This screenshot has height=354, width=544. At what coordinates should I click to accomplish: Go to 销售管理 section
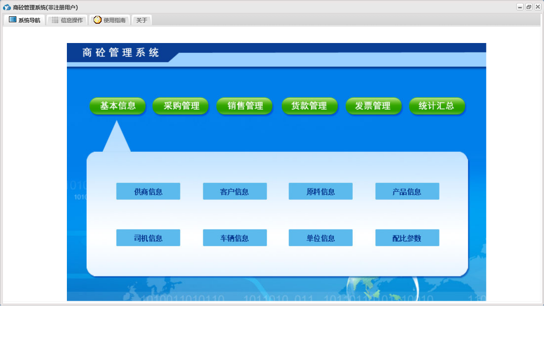point(245,106)
